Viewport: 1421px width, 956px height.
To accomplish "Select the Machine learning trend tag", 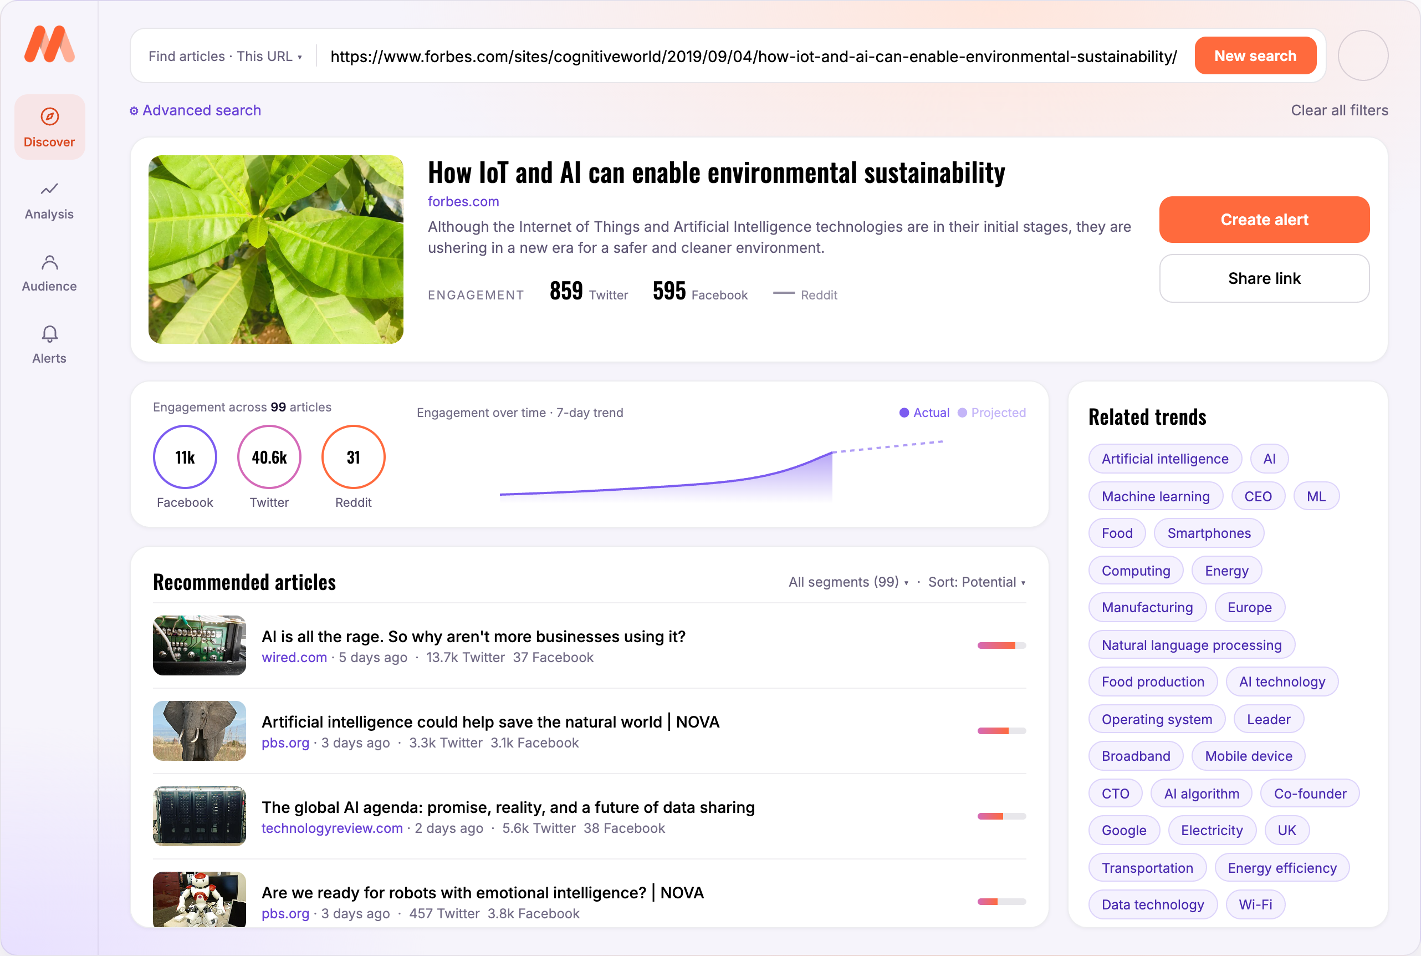I will coord(1156,496).
